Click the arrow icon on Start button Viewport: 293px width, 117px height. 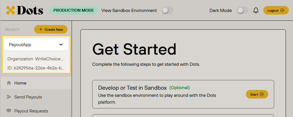pos(262,95)
